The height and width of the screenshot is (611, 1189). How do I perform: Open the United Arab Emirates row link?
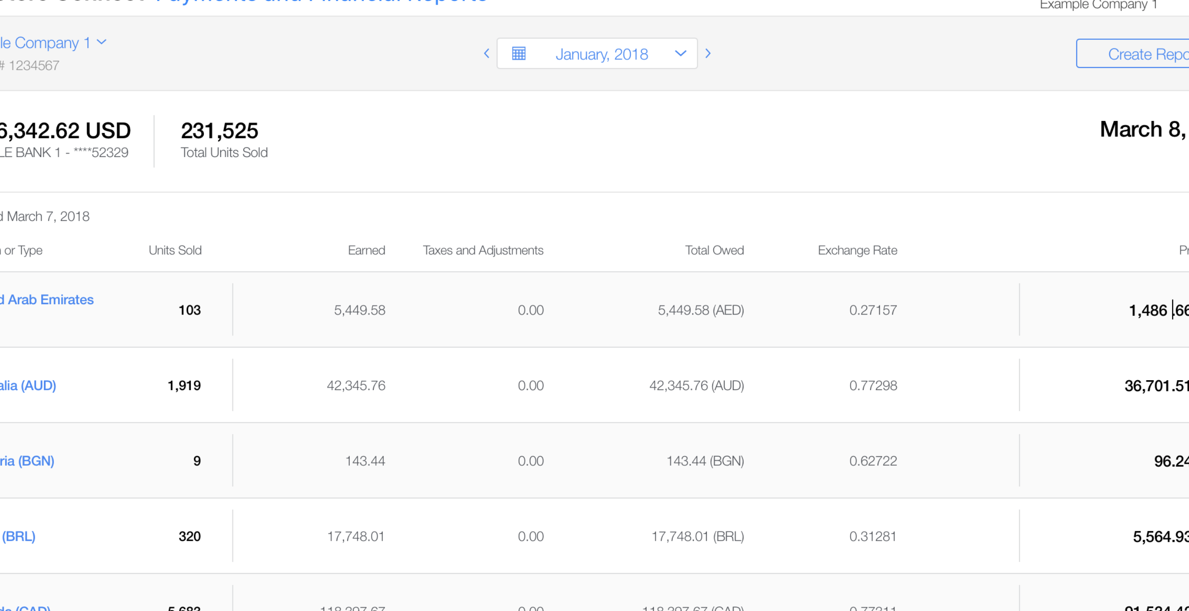tap(47, 300)
